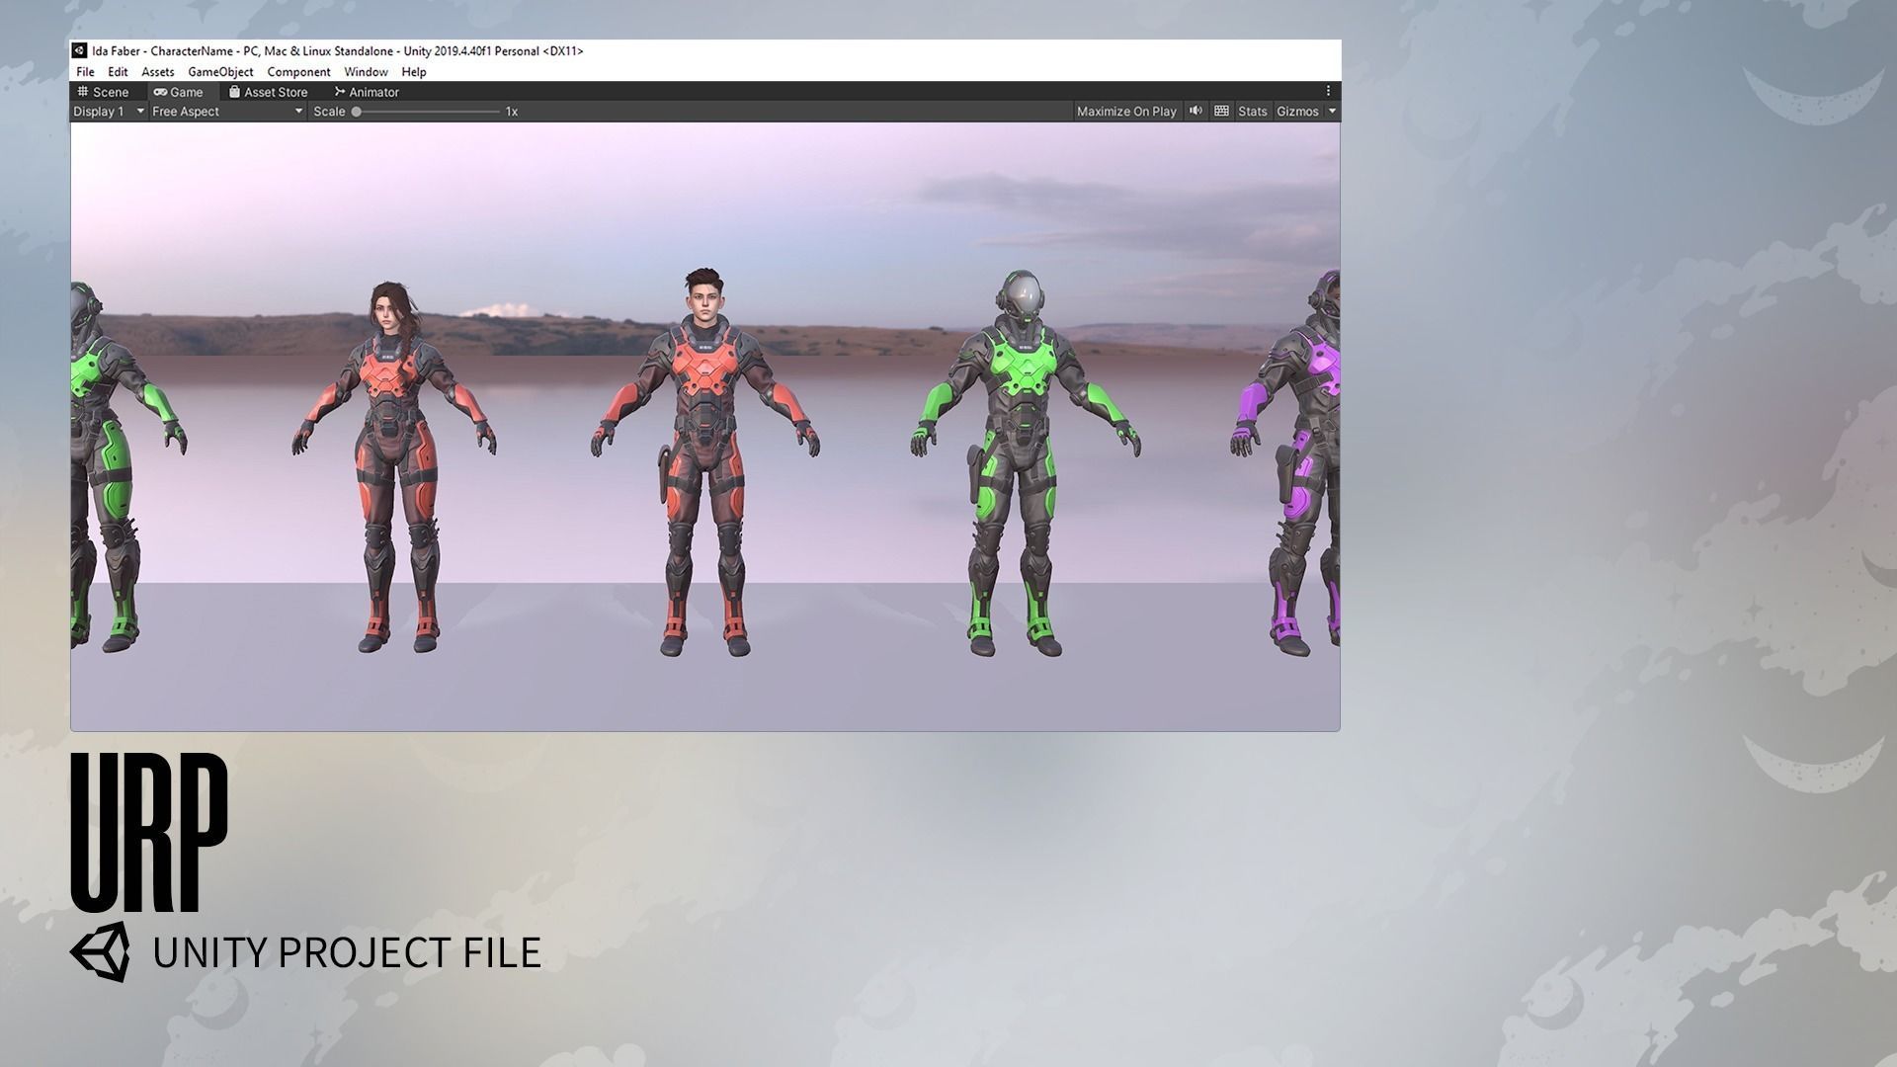Click the helmeted character in green armor

[x=1024, y=464]
